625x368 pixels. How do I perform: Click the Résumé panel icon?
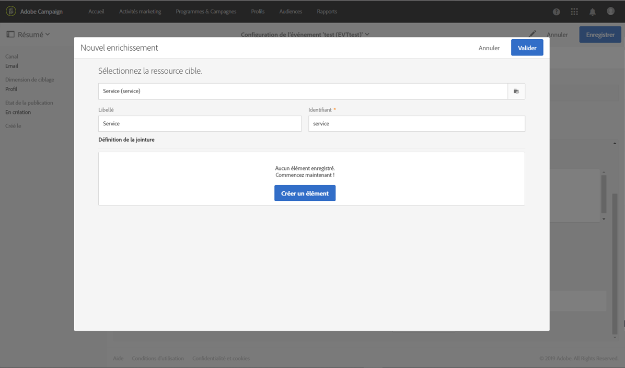pyautogui.click(x=10, y=34)
